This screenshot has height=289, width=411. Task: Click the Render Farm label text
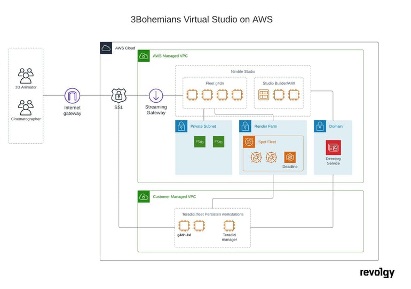click(x=266, y=126)
